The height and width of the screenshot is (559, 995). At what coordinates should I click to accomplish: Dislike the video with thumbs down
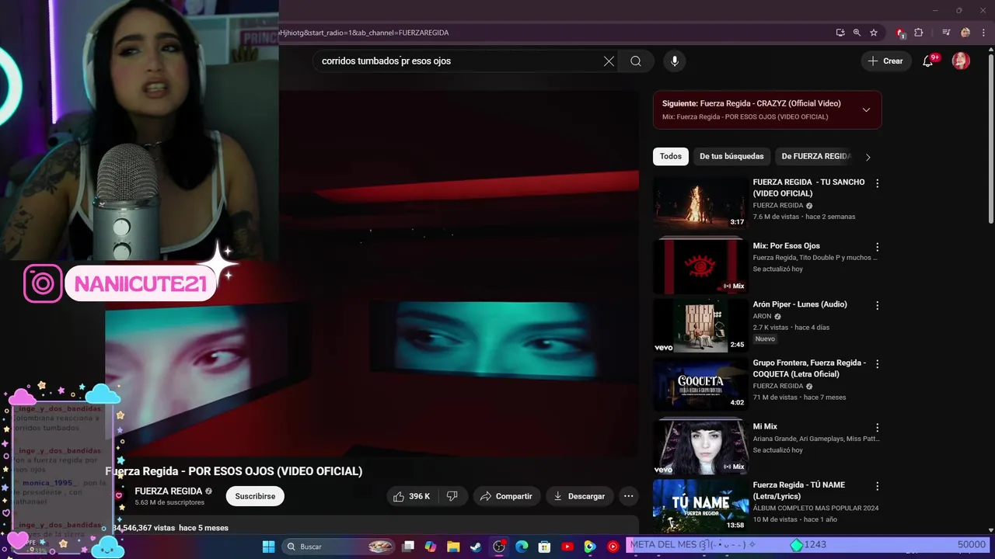click(x=452, y=496)
